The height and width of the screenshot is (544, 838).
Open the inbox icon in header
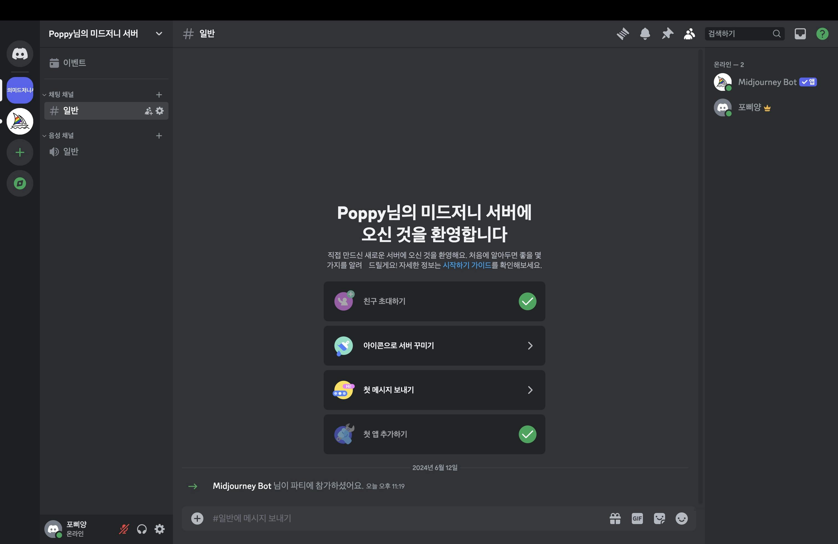pyautogui.click(x=800, y=34)
